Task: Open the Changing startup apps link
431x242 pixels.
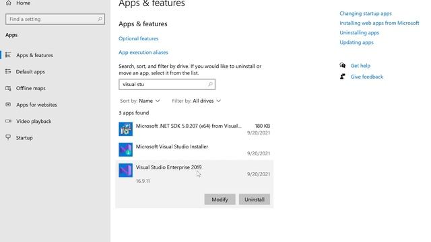Action: pos(366,13)
